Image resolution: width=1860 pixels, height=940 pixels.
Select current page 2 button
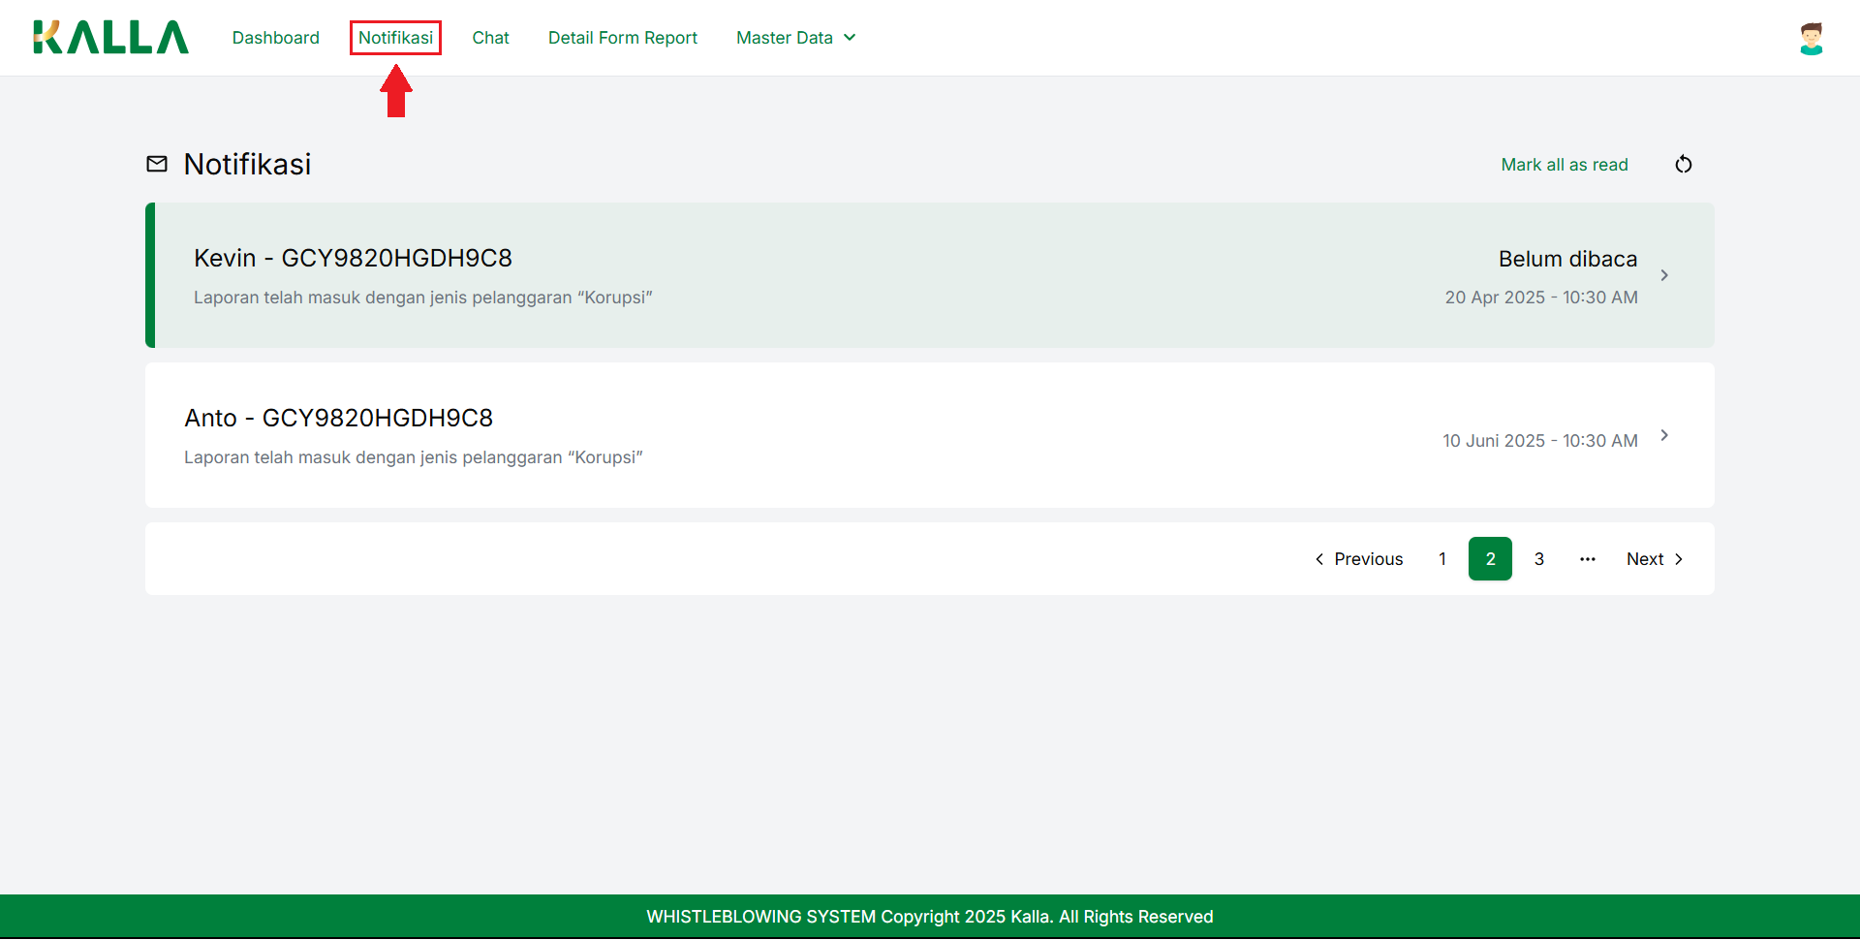point(1490,559)
